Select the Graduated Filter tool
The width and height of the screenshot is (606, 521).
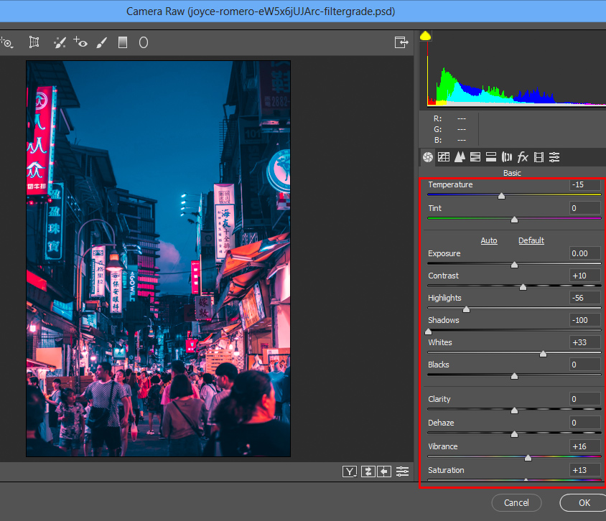coord(123,42)
